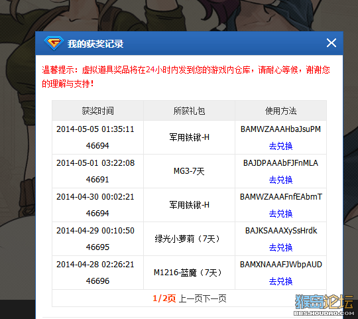Viewport: 358px width, 319px height.
Task: Click the 军用铁锹-H prize from 2014-05-05
Action: pos(189,137)
